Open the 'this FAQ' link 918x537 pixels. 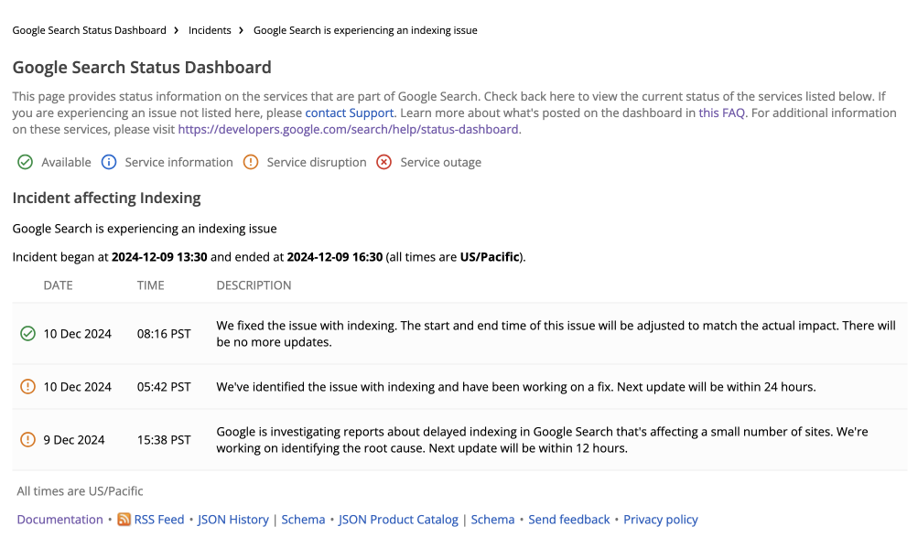pyautogui.click(x=721, y=113)
